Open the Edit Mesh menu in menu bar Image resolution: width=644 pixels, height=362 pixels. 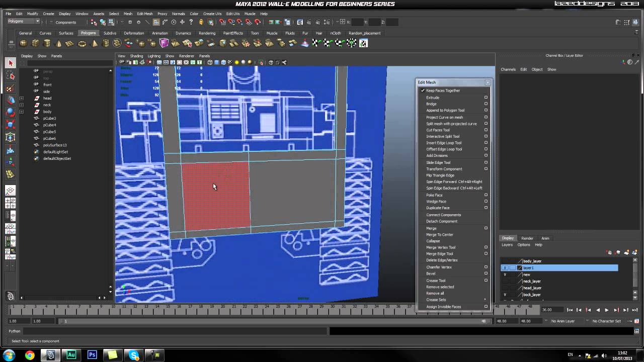(144, 14)
